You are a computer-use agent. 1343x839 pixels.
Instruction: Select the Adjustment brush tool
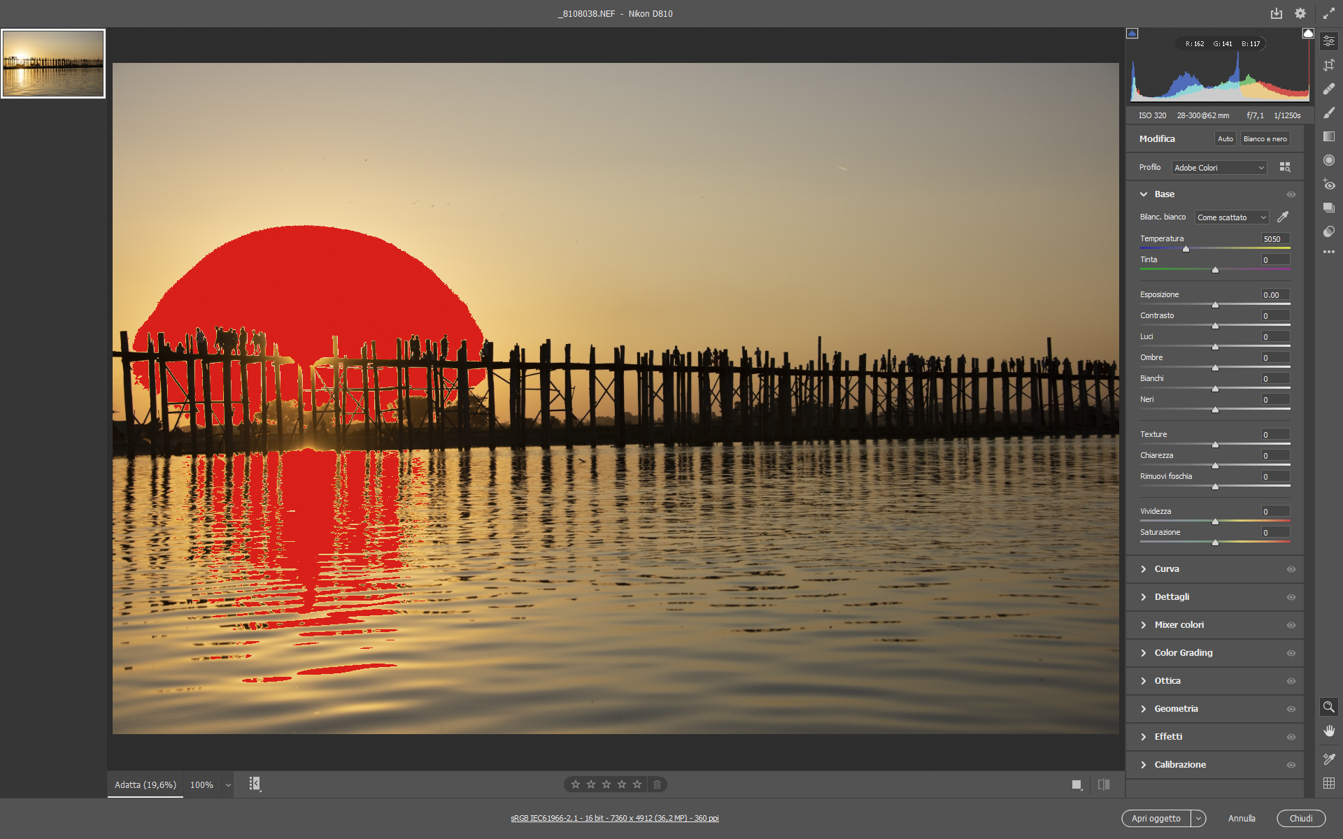tap(1329, 113)
